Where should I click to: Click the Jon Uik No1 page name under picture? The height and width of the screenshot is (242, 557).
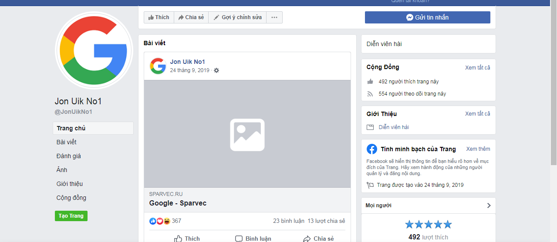click(x=78, y=101)
